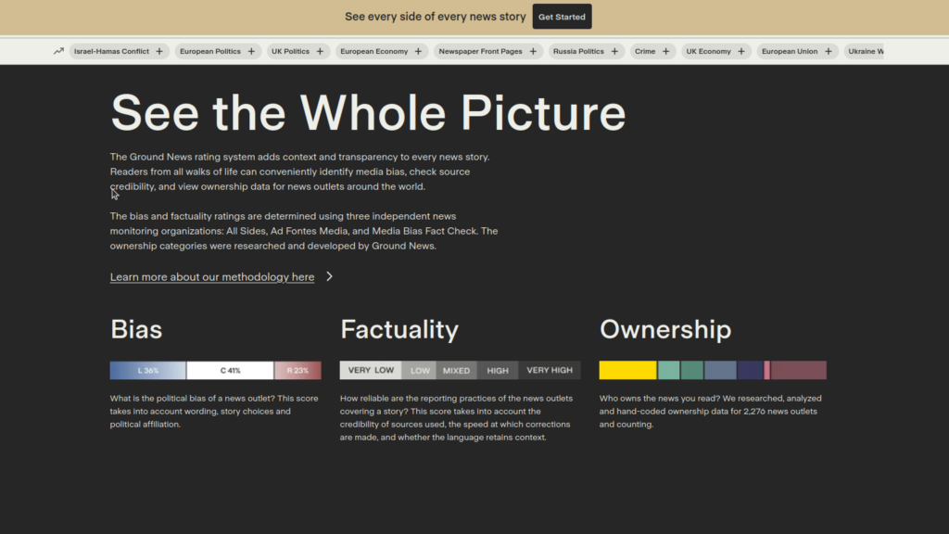Add European Economy using its plus icon
The height and width of the screenshot is (534, 949).
418,52
